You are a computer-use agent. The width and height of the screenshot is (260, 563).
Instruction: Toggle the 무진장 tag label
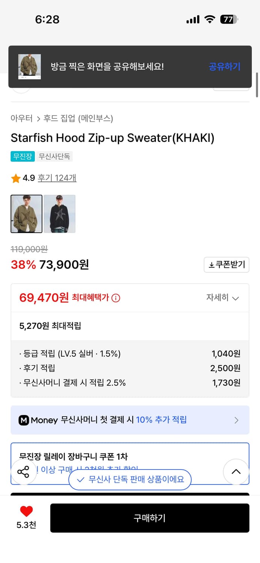coord(22,157)
